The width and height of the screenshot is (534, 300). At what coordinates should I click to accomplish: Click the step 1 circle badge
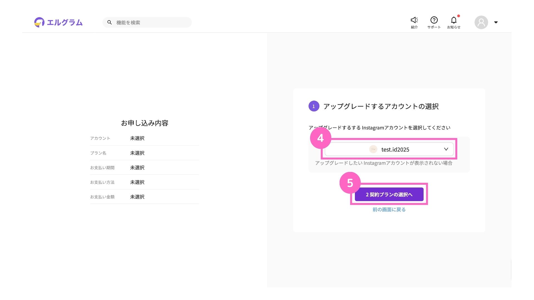314,106
